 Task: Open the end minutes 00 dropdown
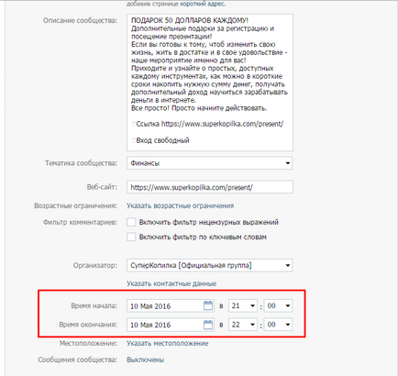[278, 325]
